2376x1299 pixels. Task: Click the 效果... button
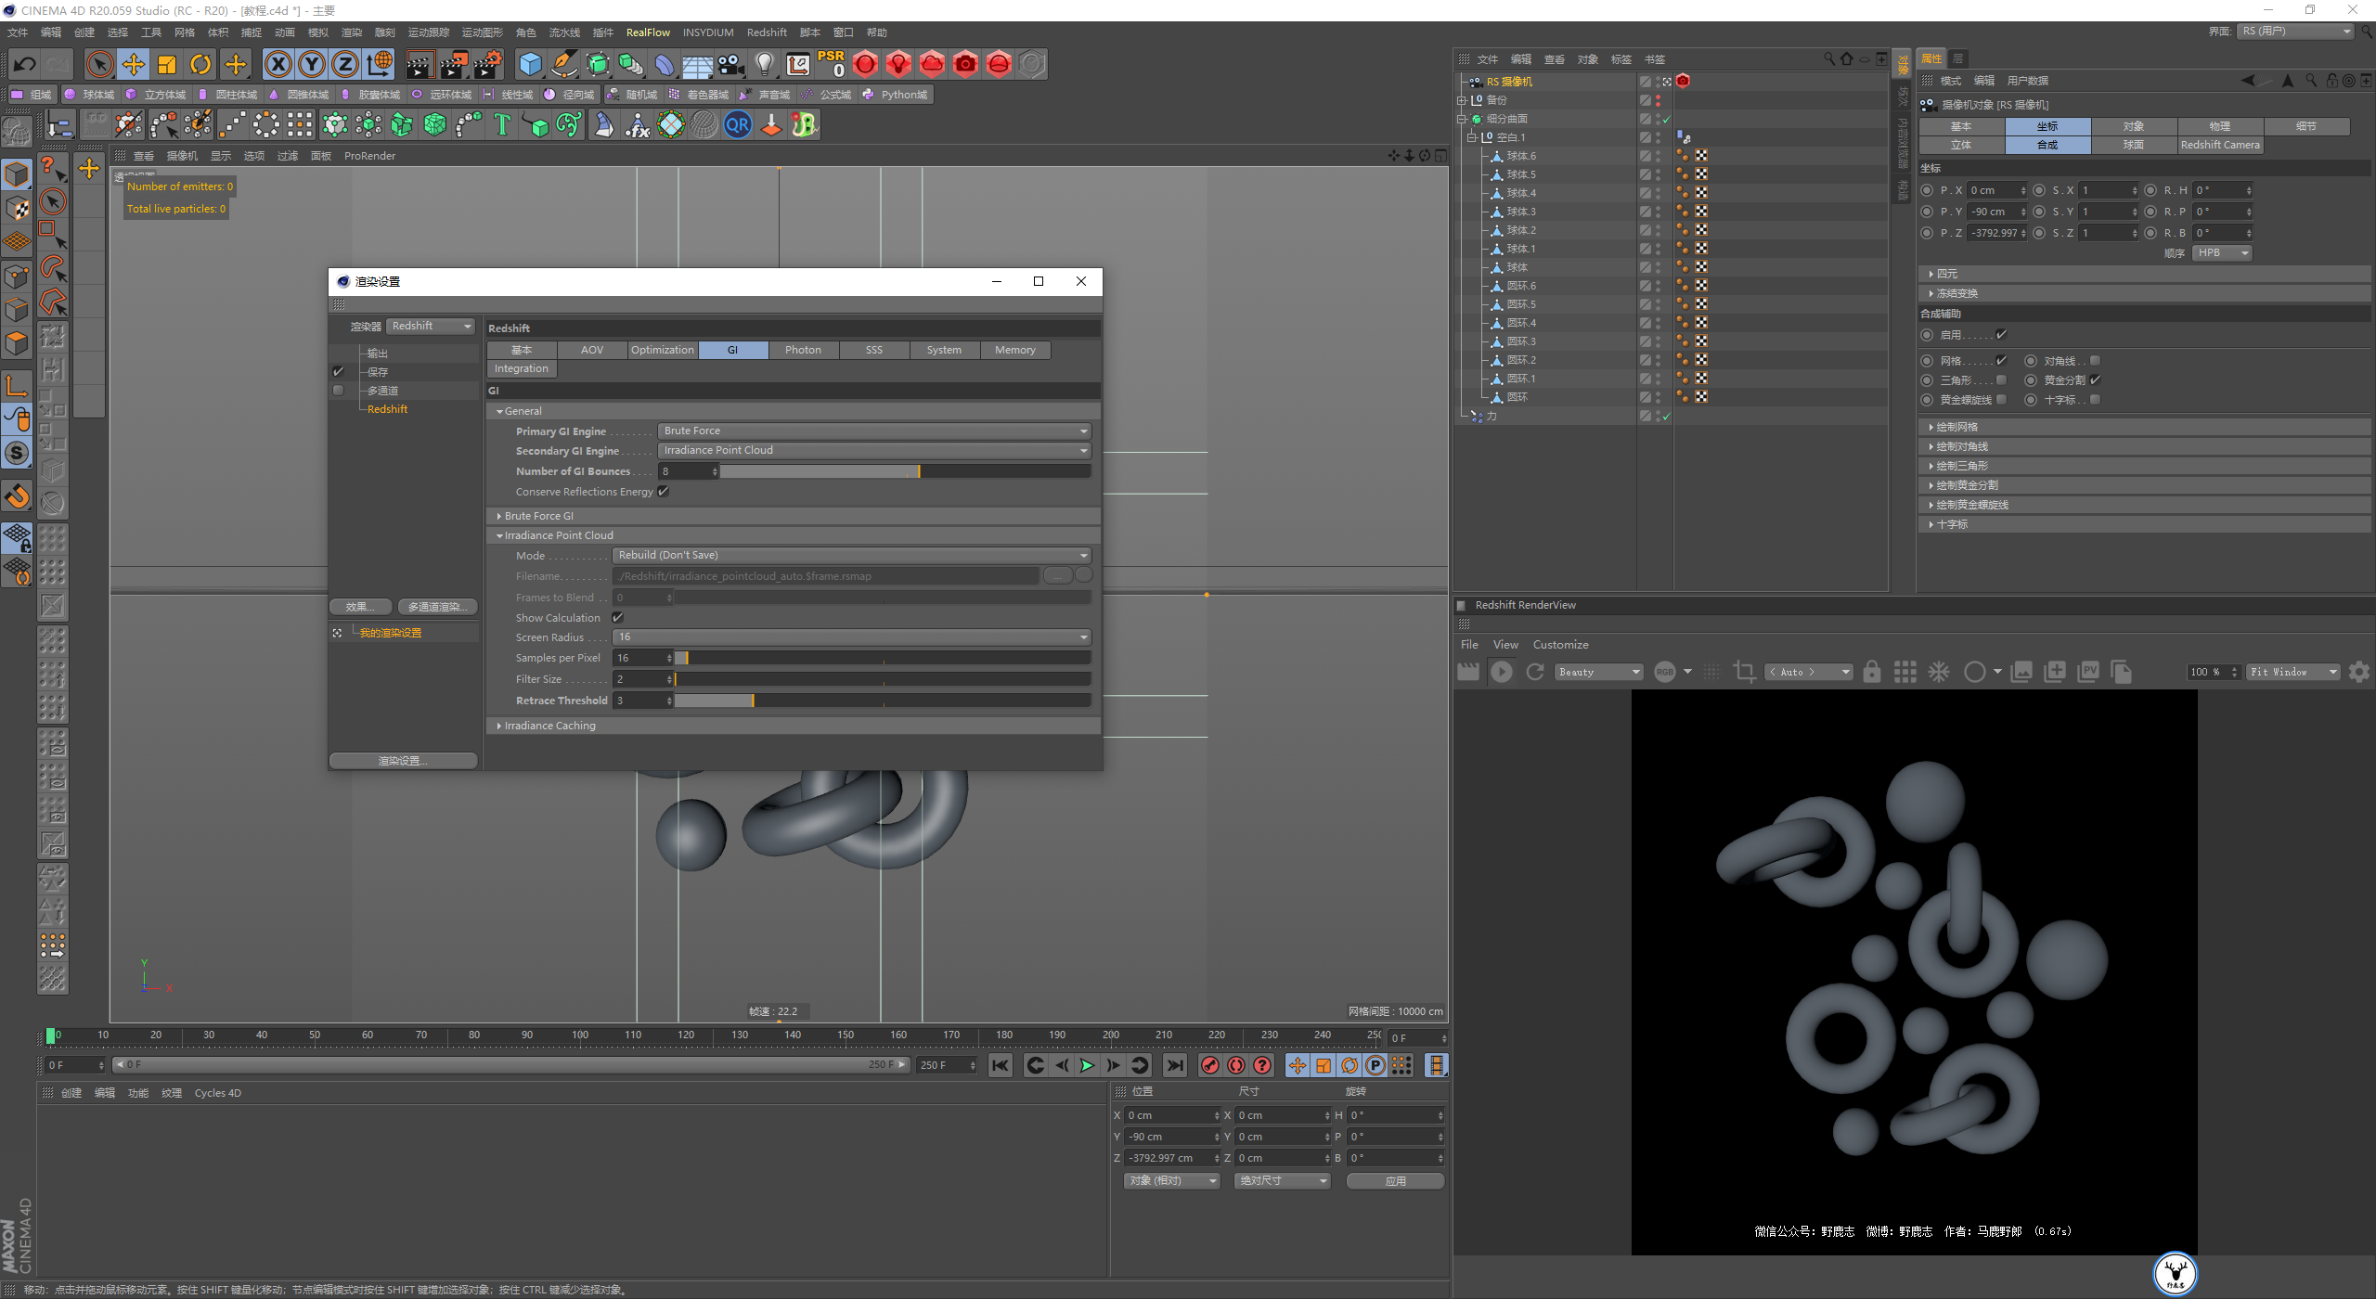point(362,607)
